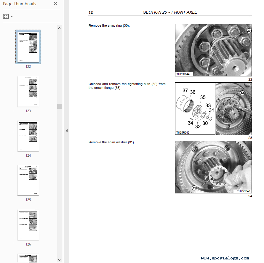The image size is (264, 263).
Task: Click the text 'Remove the snap ring (30).'
Action: pyautogui.click(x=109, y=25)
